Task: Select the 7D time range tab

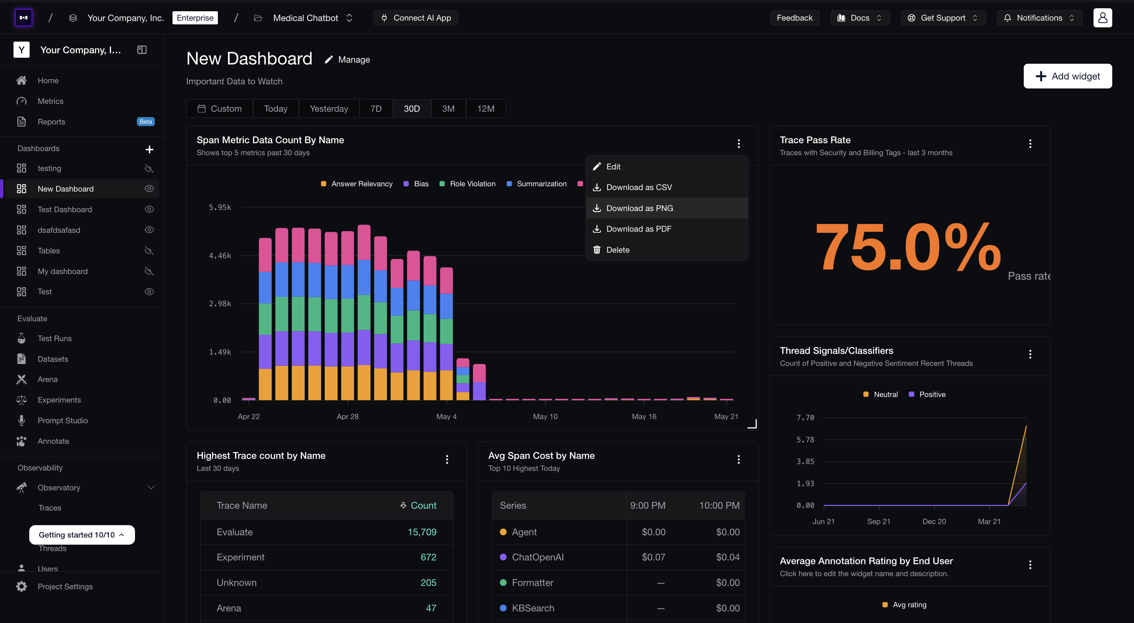Action: (376, 109)
